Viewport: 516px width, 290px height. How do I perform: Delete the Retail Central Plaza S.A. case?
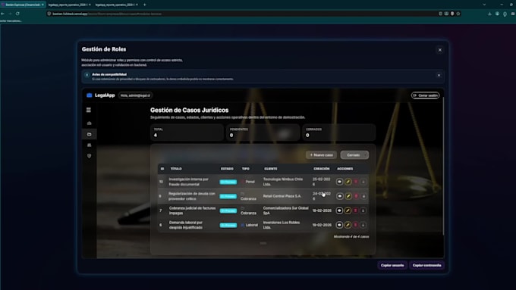356,196
